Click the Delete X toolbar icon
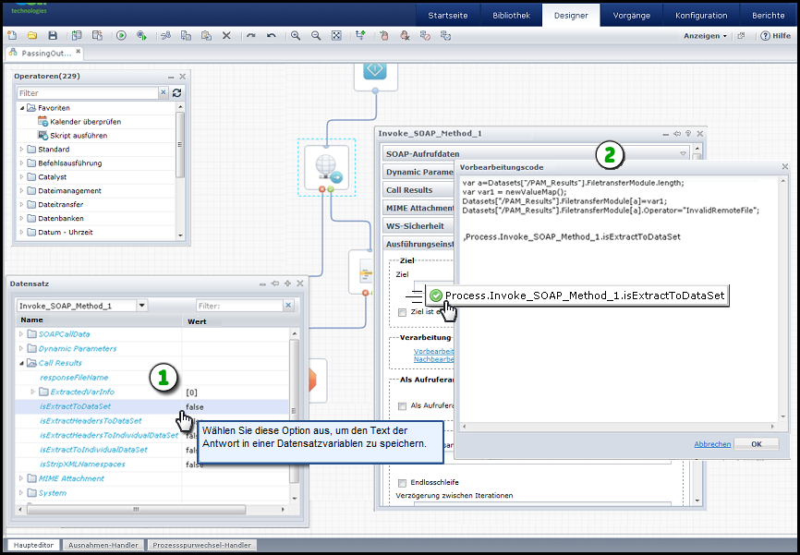This screenshot has width=800, height=555. [x=226, y=35]
